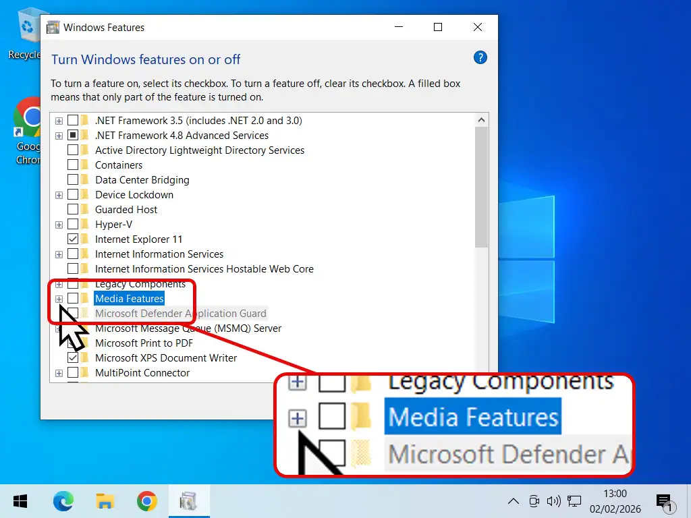Screen dimensions: 691x518
Task: Expand the Media Features tree node
Action: (x=59, y=298)
